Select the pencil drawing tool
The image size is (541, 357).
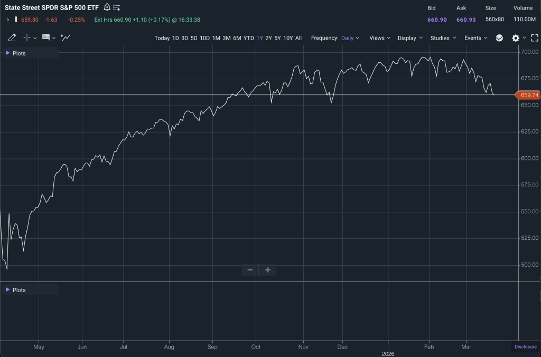(12, 37)
